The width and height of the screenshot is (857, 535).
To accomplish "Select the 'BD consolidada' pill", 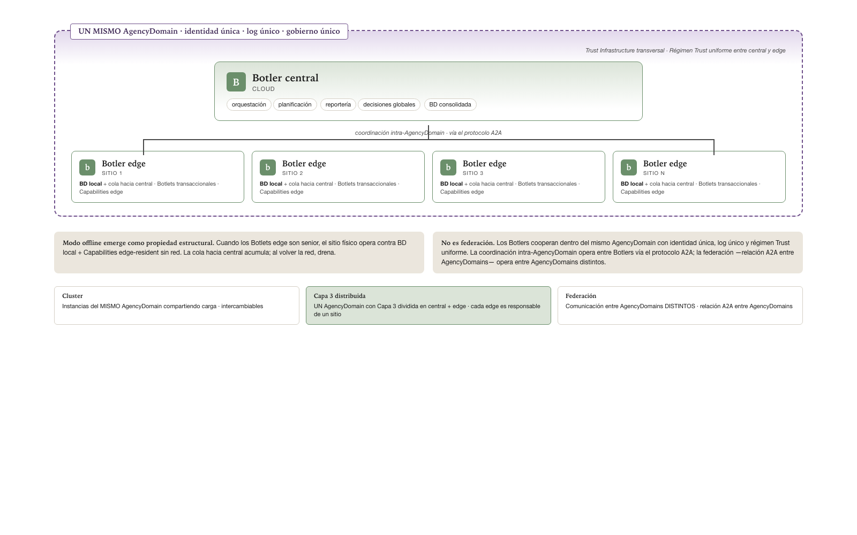I will click(x=450, y=105).
